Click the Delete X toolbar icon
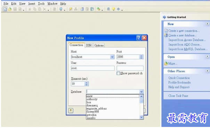 45,9
